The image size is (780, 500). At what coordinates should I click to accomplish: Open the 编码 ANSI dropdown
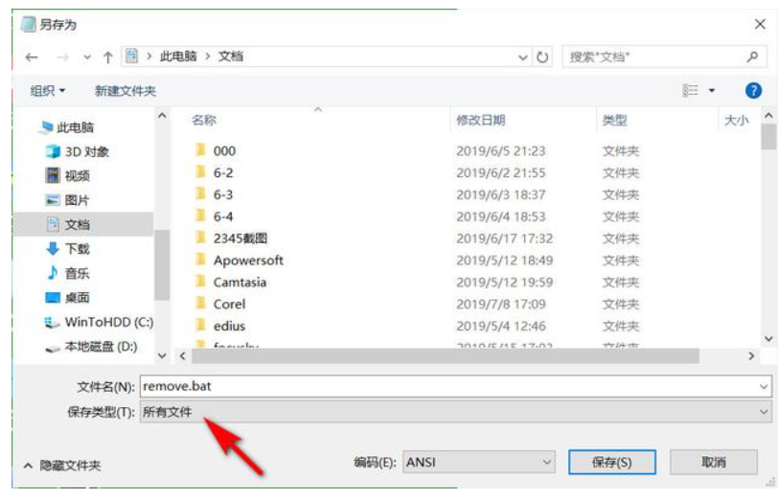(479, 463)
